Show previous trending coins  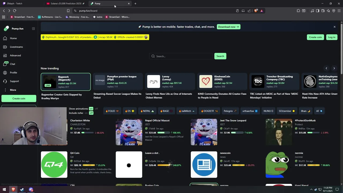(326, 68)
